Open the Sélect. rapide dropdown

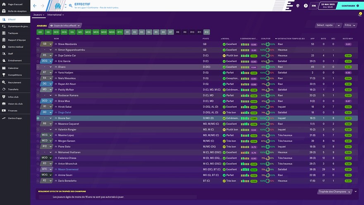tap(328, 25)
